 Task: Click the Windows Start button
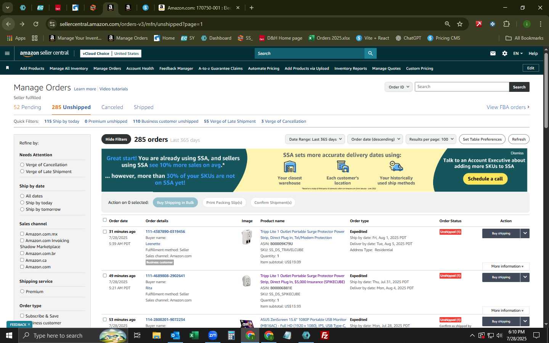(9, 335)
